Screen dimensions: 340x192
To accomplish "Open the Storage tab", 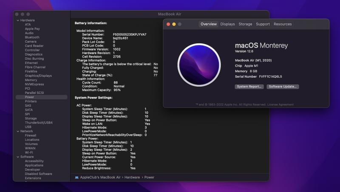I will (245, 24).
